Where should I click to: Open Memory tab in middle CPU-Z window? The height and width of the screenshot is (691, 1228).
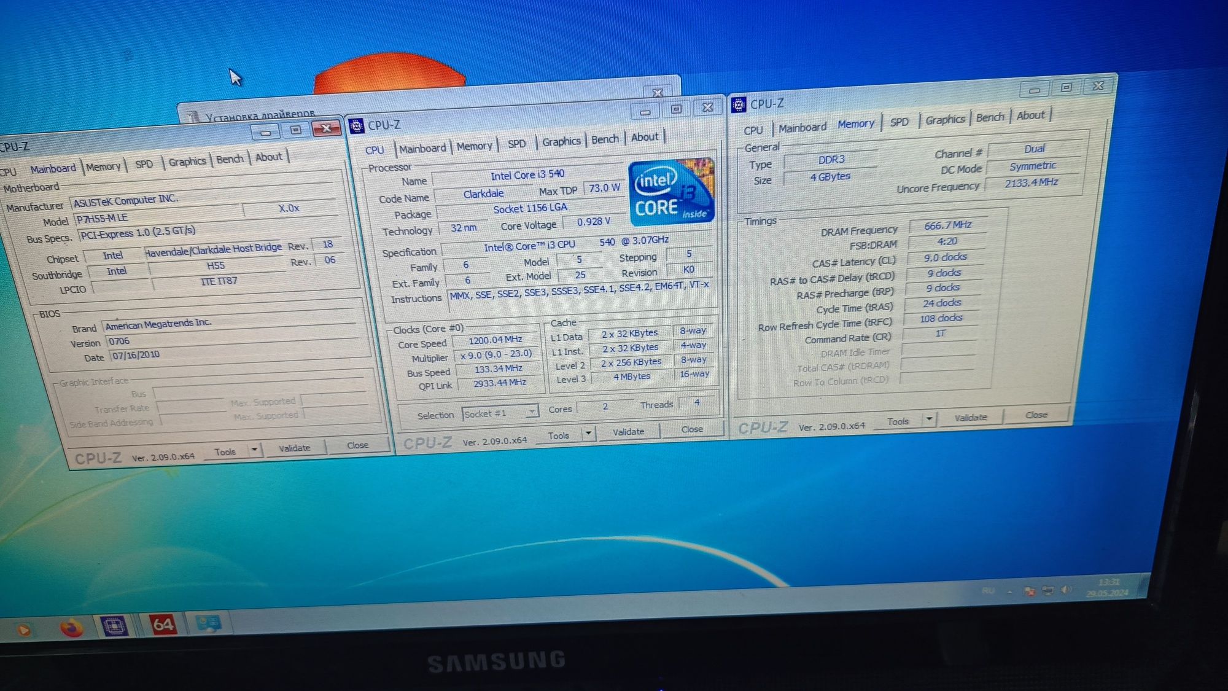pyautogui.click(x=474, y=146)
